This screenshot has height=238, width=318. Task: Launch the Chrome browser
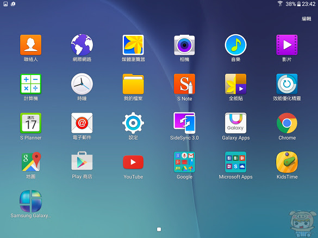(x=287, y=123)
